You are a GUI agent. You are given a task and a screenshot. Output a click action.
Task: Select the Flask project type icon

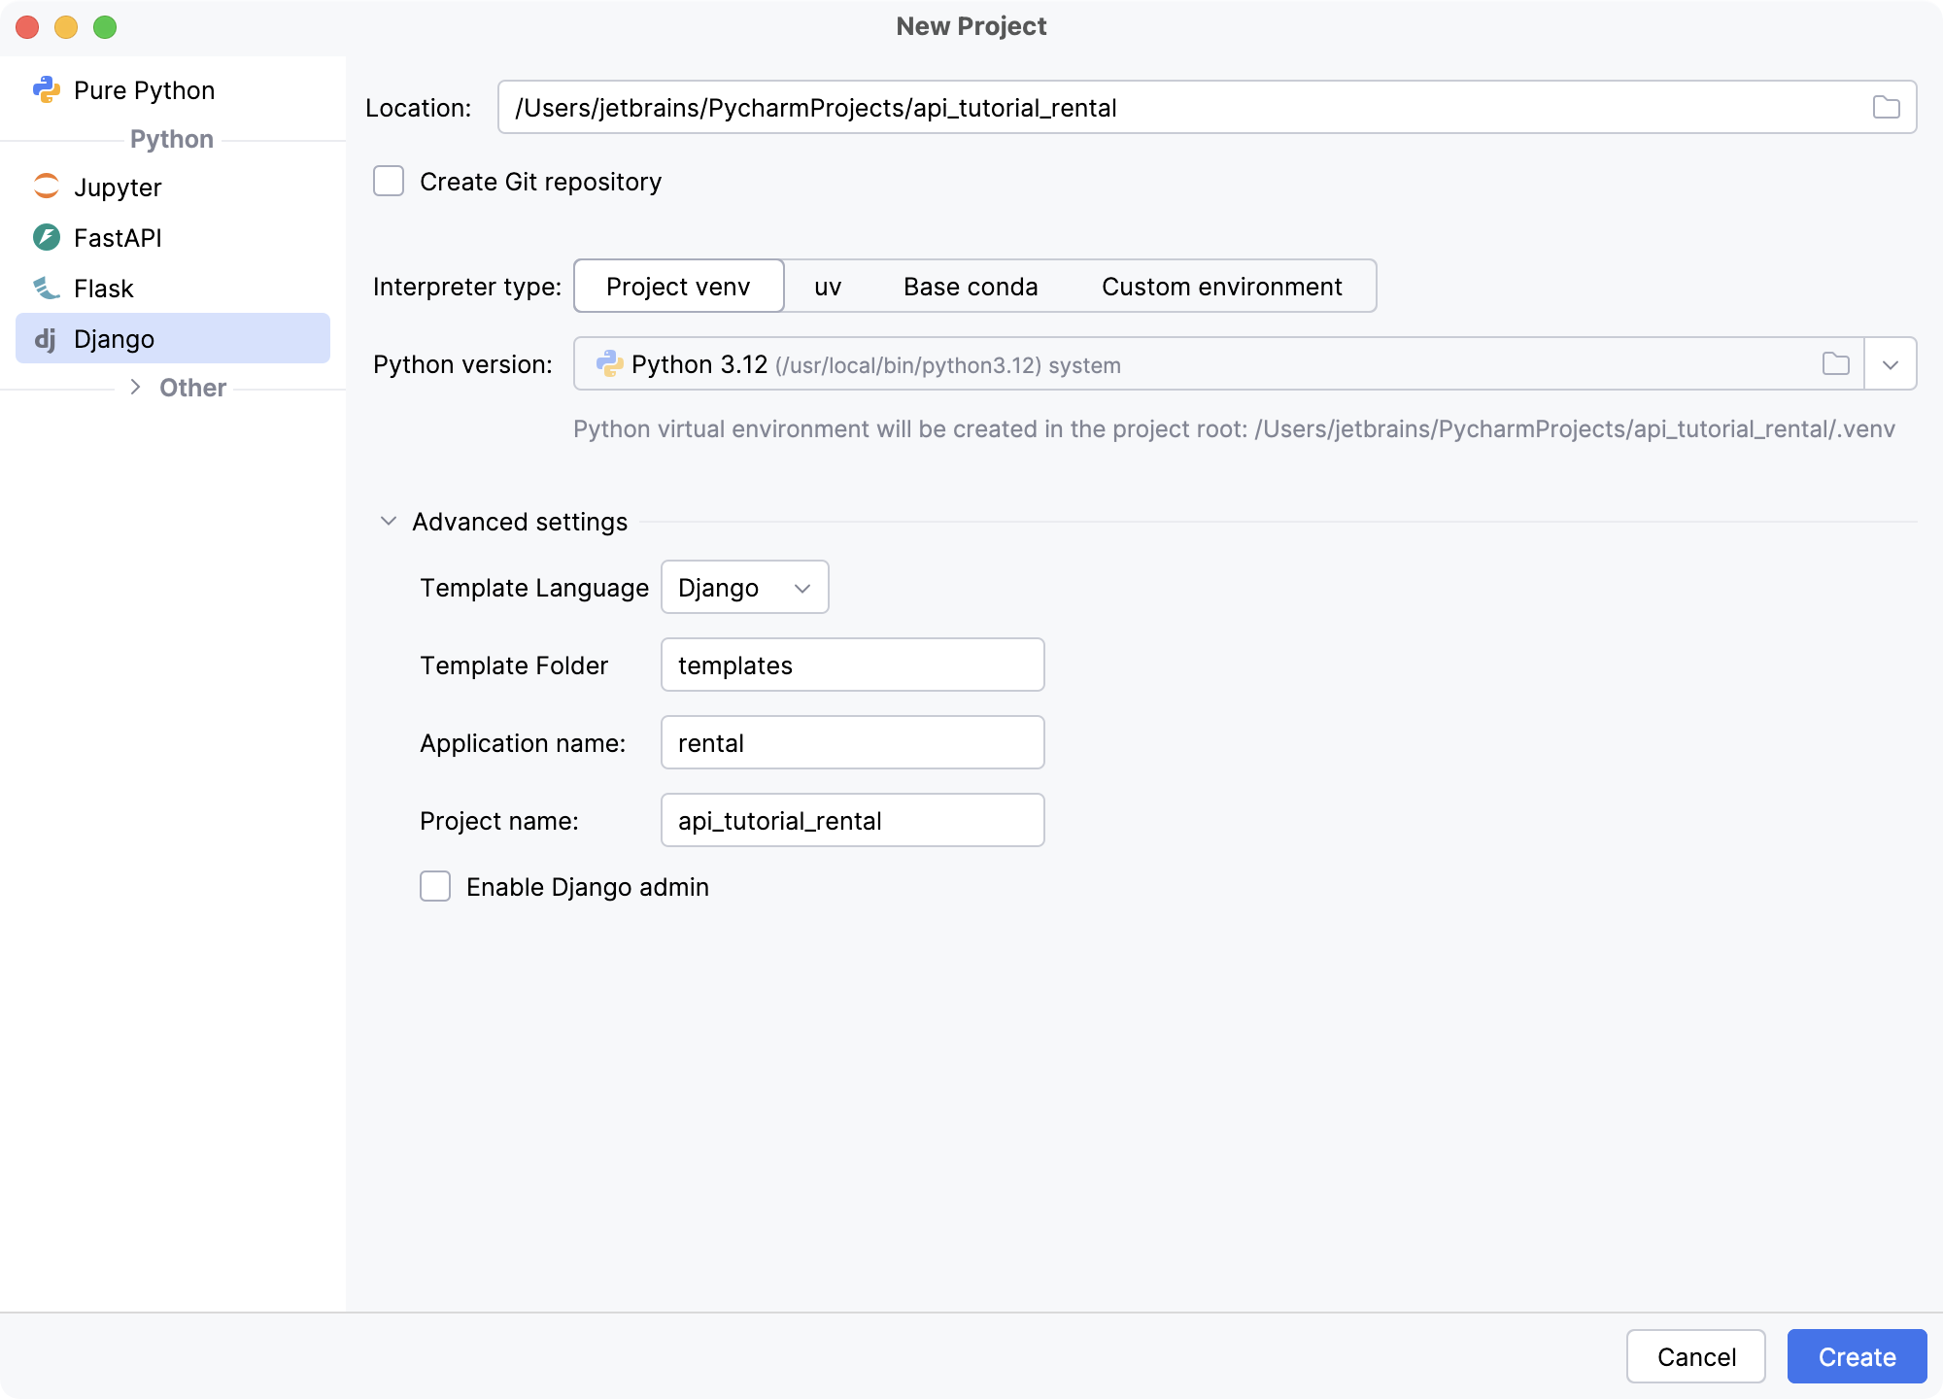click(x=46, y=288)
